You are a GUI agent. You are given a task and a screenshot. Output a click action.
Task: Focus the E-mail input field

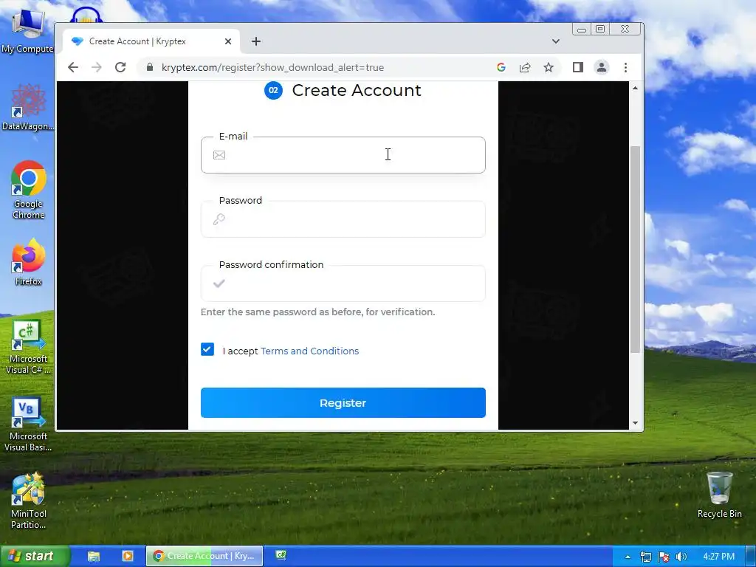tap(343, 155)
